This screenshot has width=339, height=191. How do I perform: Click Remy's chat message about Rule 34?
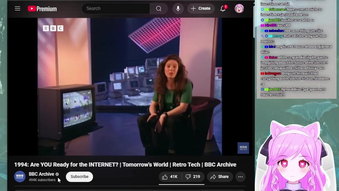293,39
